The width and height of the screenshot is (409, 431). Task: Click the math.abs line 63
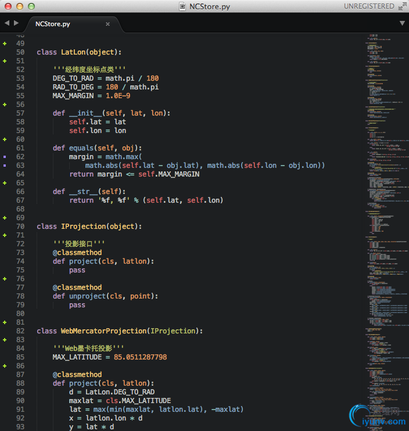coord(205,166)
